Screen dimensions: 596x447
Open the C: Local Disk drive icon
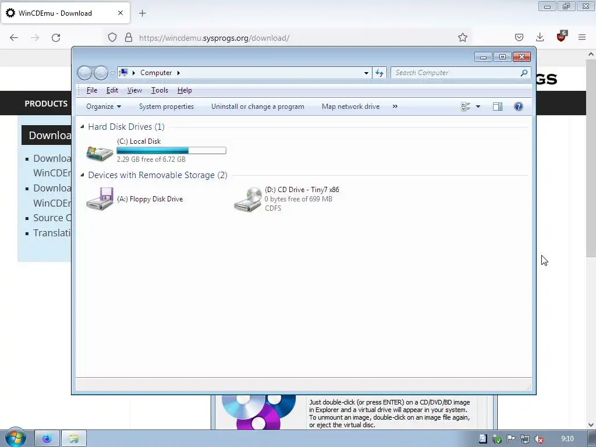point(100,154)
